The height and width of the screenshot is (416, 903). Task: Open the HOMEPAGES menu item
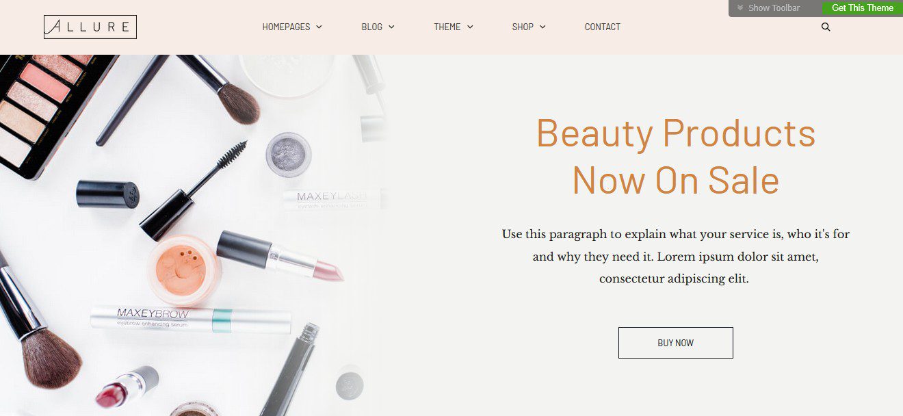(x=286, y=27)
